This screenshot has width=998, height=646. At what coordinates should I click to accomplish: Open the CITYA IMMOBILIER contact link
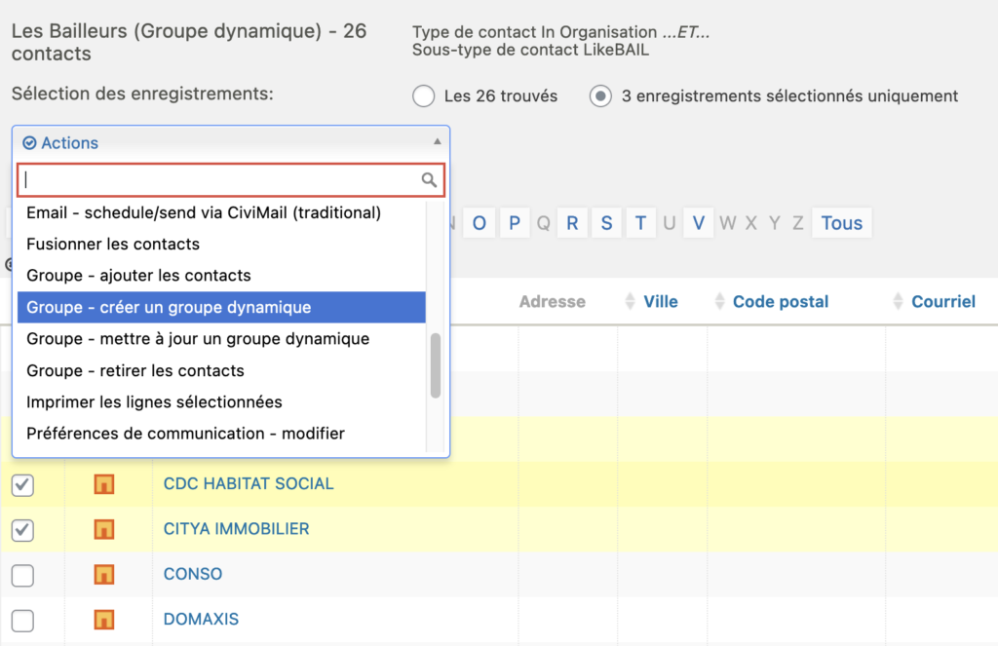tap(236, 529)
